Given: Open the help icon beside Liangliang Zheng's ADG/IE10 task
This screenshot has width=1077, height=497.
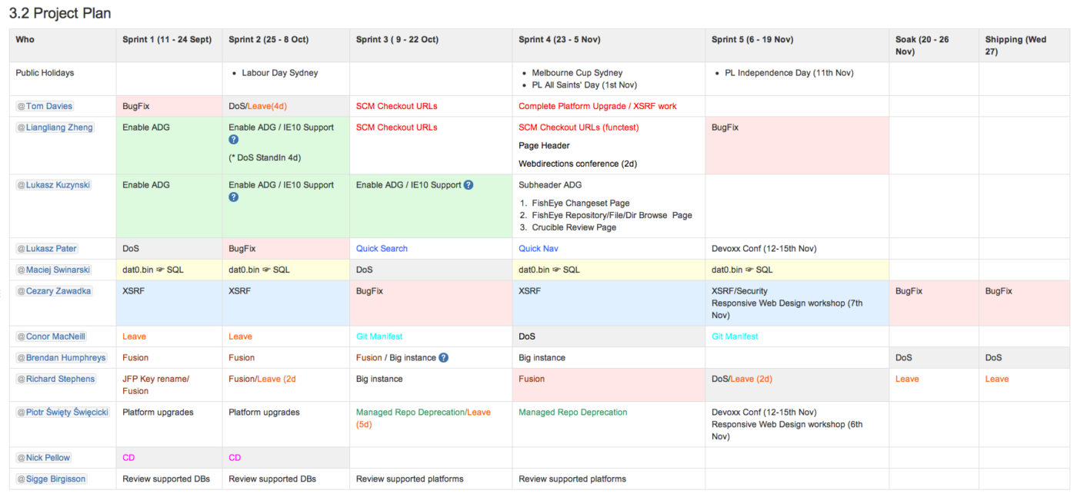Looking at the screenshot, I should 234,140.
